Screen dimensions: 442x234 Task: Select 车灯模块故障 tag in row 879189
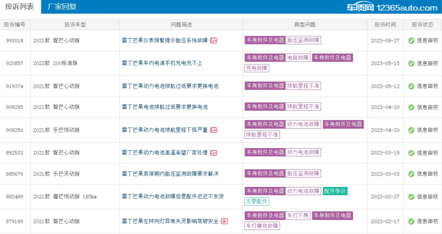[262, 226]
